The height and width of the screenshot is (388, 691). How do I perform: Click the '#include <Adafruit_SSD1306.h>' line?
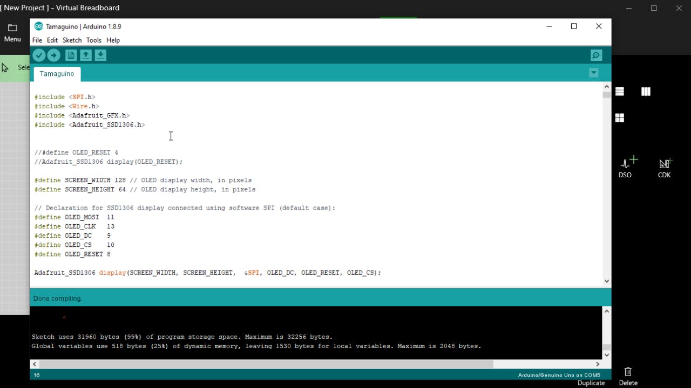coord(90,124)
